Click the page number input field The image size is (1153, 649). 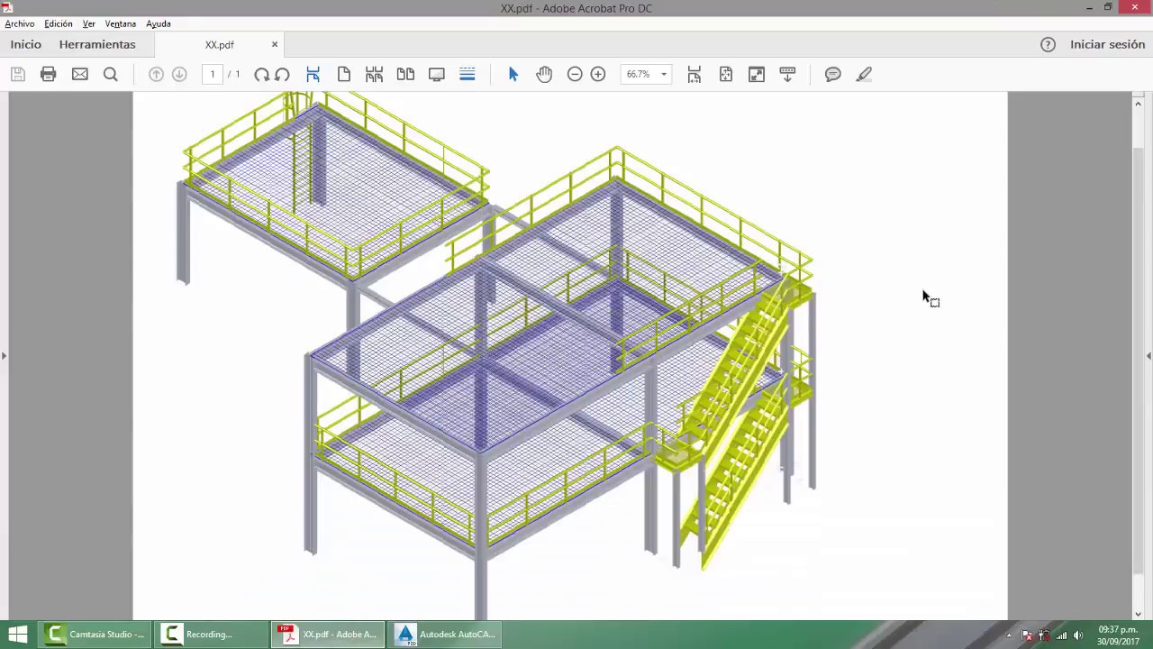[213, 75]
